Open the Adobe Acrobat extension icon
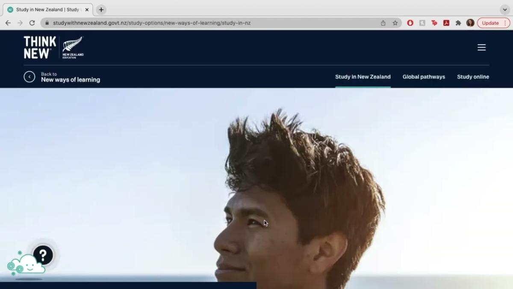 [x=446, y=23]
